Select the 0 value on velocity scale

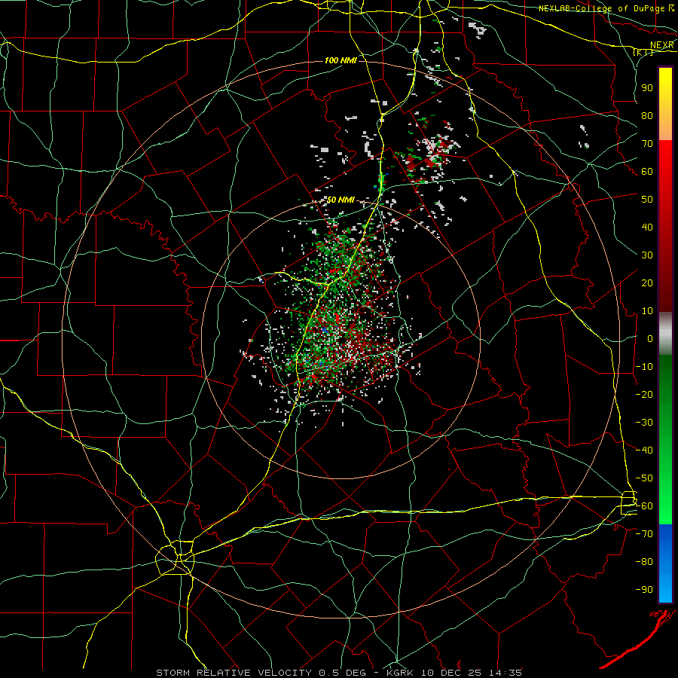tap(650, 339)
